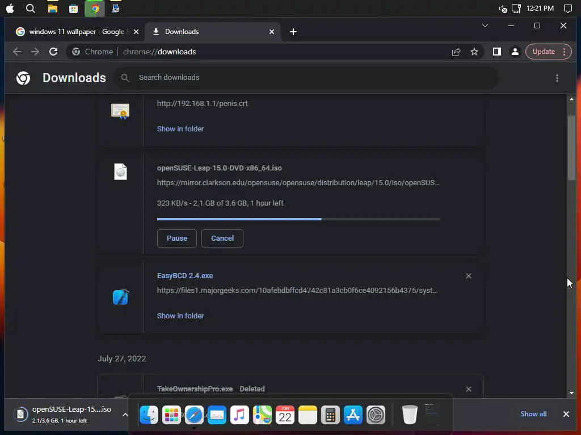Cancel the openSUSE ISO download
The height and width of the screenshot is (435, 581).
[x=222, y=238]
